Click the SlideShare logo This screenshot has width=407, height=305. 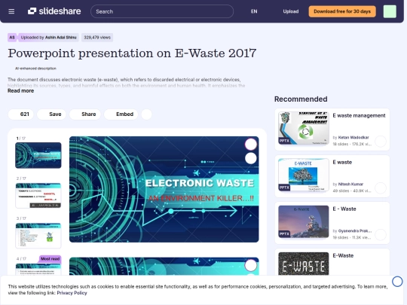(x=54, y=11)
